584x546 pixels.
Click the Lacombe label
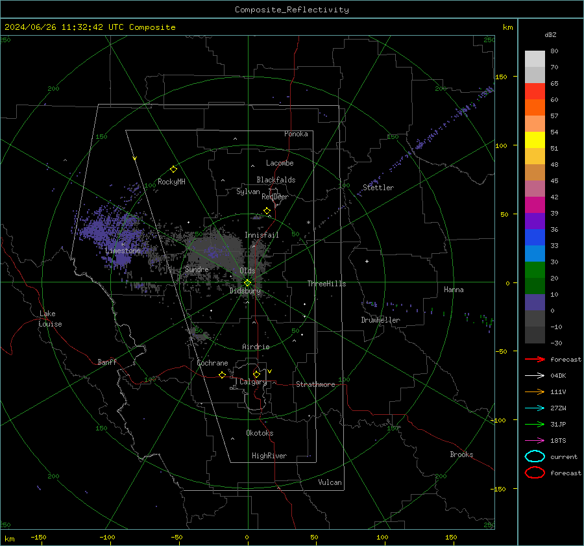click(x=280, y=163)
